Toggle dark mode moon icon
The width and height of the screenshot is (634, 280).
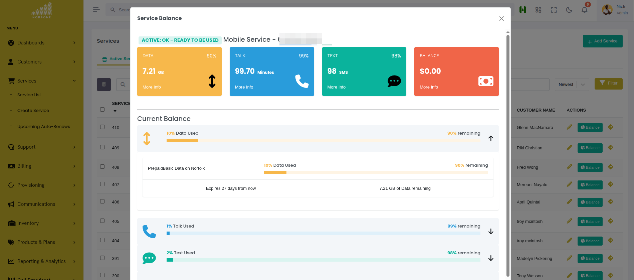[569, 10]
